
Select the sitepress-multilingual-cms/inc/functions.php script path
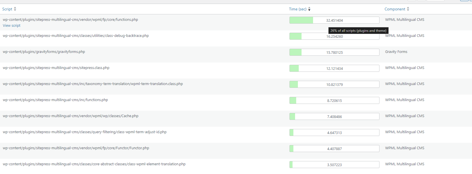click(55, 100)
